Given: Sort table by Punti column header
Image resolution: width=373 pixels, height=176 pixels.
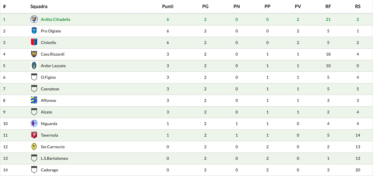Looking at the screenshot, I should coord(168,6).
